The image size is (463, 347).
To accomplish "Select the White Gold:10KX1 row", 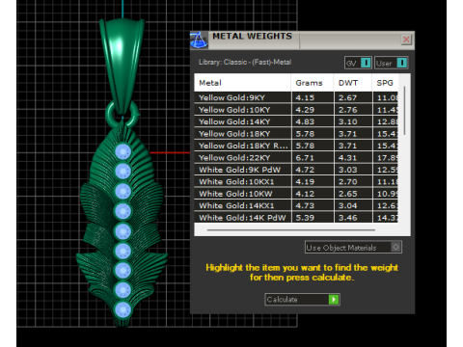I will click(x=296, y=181).
